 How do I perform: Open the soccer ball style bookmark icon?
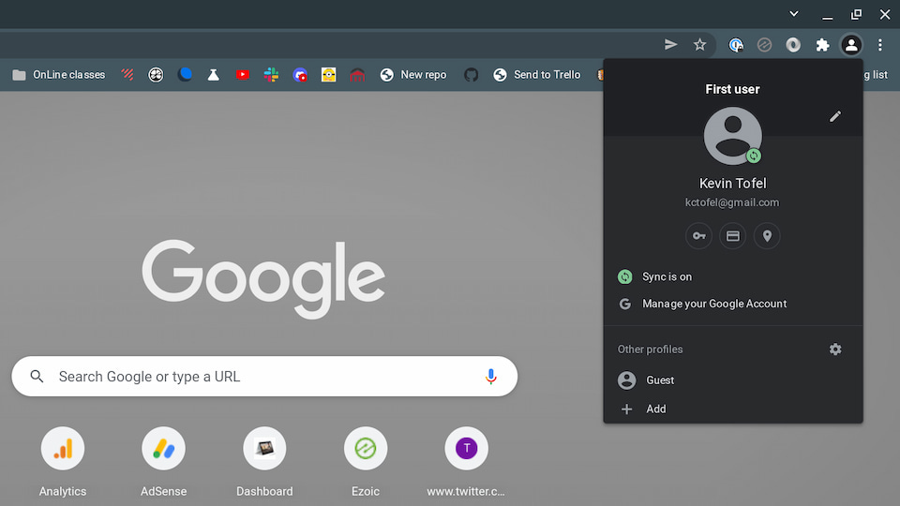click(156, 75)
